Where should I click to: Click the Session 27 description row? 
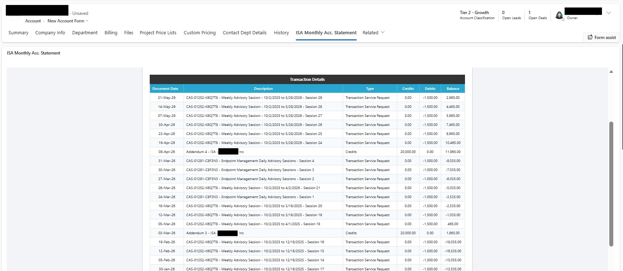click(263, 115)
